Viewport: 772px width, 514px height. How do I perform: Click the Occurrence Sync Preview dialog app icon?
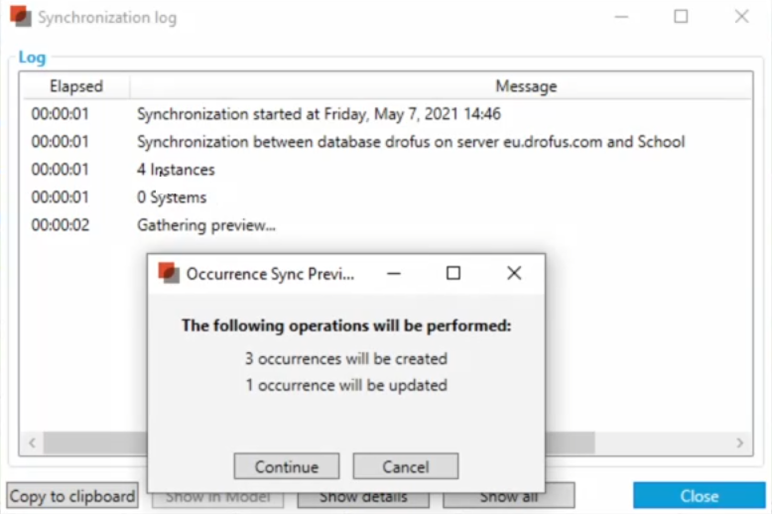(x=169, y=273)
